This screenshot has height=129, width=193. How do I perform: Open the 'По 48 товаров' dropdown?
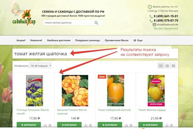(40, 66)
